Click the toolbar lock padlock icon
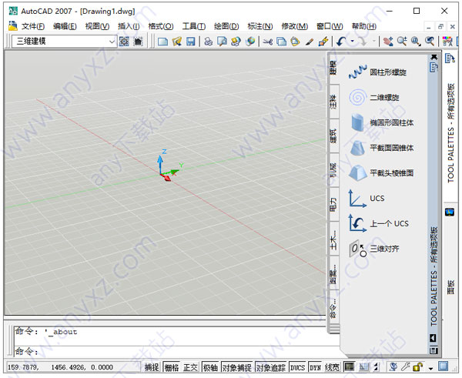 point(417,366)
